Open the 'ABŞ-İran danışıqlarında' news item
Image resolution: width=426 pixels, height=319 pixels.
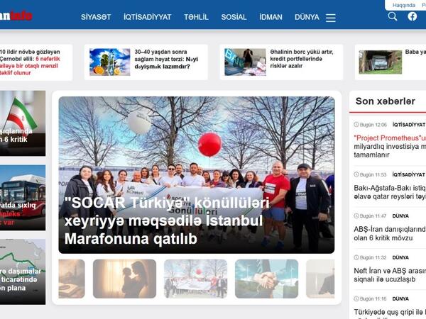click(390, 233)
